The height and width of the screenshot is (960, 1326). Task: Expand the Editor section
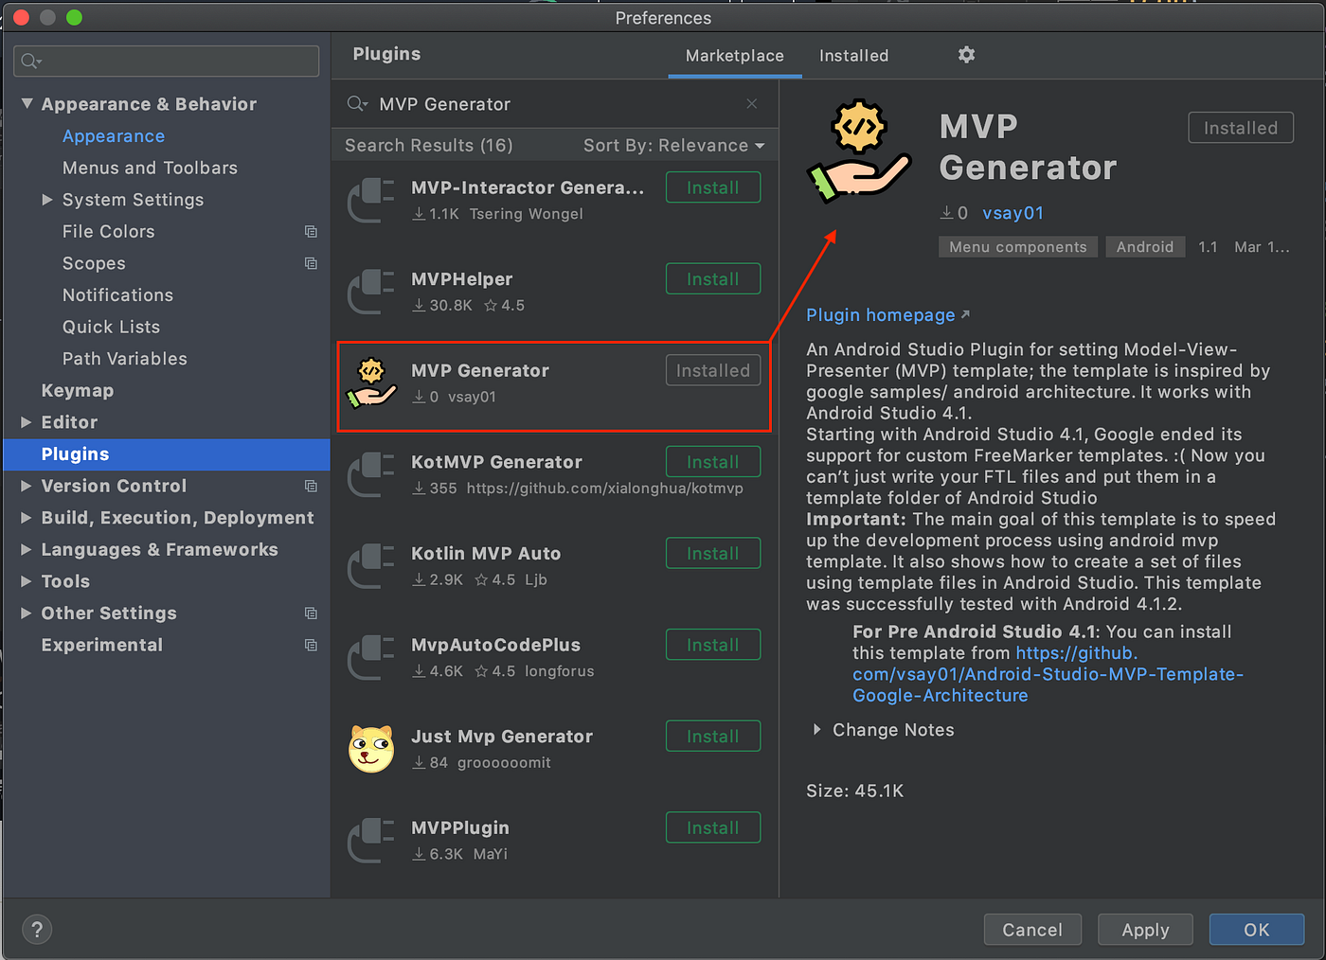tap(27, 422)
